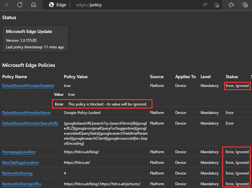This screenshot has width=252, height=188.
Task: Click the 'Error, Ignored' status of DefaultSearchProviderEnabled
Action: [x=237, y=86]
